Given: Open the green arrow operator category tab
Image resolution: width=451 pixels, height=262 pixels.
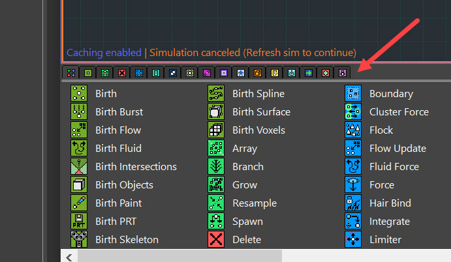Looking at the screenshot, I should (309, 73).
